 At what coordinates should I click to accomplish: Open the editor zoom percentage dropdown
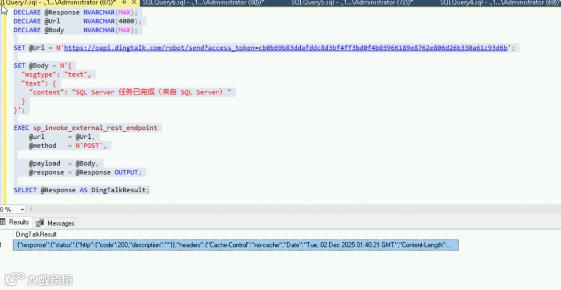(22, 209)
